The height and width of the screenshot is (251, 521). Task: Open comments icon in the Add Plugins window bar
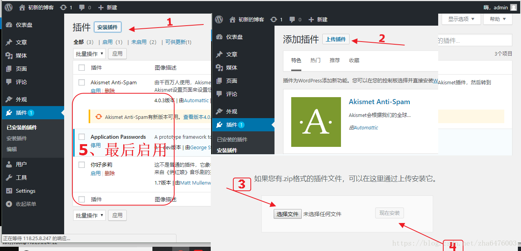tap(292, 19)
